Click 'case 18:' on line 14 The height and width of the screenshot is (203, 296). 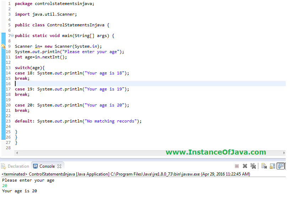coord(25,73)
